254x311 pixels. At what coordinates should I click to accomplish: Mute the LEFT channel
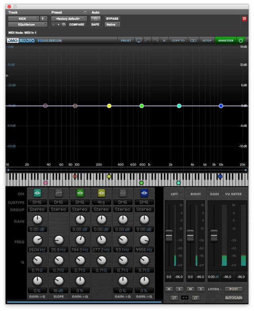pyautogui.click(x=169, y=289)
